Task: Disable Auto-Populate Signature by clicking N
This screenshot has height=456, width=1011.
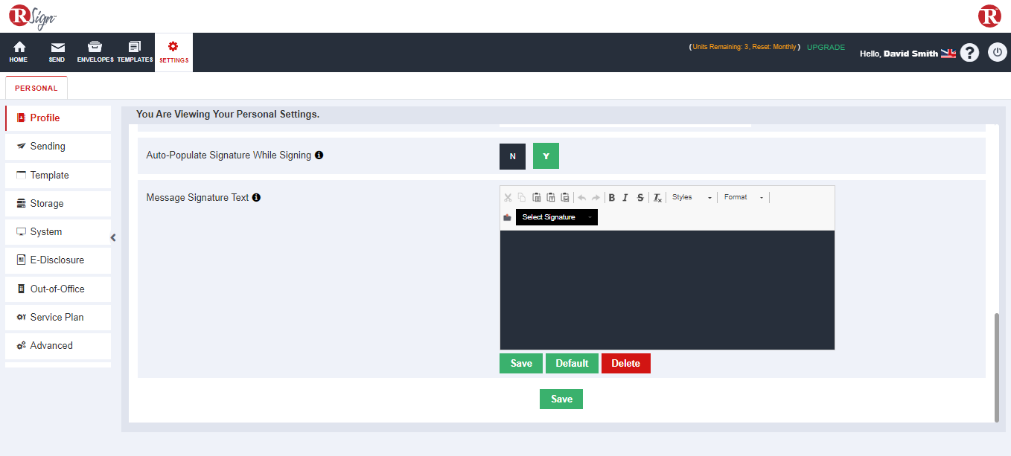Action: click(x=512, y=155)
